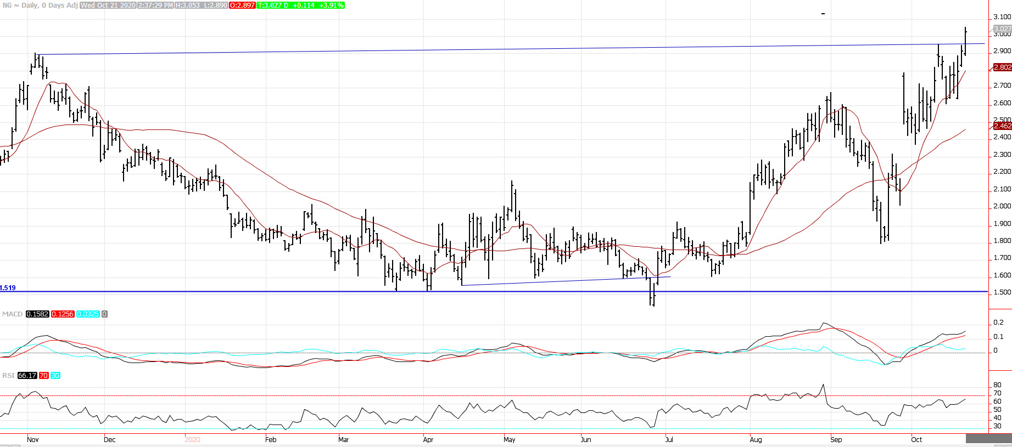Image resolution: width=1012 pixels, height=447 pixels.
Task: Click the 0.2 level on the MACD axis
Action: [x=999, y=322]
